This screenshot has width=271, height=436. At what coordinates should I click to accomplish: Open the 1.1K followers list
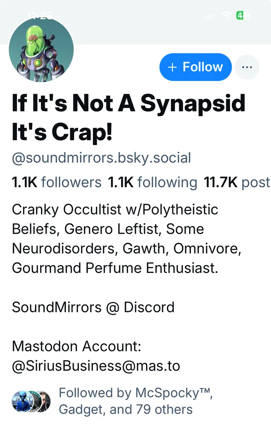[x=57, y=182]
